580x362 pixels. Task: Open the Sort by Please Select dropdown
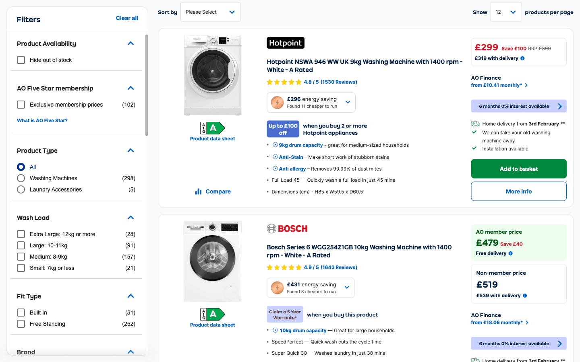click(x=210, y=12)
